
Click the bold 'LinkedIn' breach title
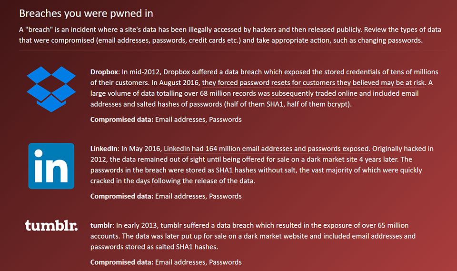103,149
